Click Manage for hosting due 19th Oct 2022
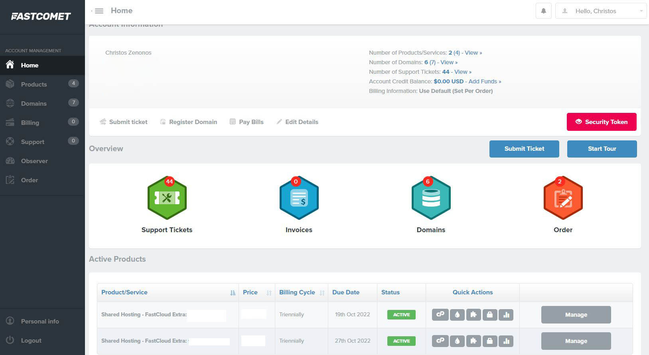Image resolution: width=649 pixels, height=355 pixels. pos(576,315)
